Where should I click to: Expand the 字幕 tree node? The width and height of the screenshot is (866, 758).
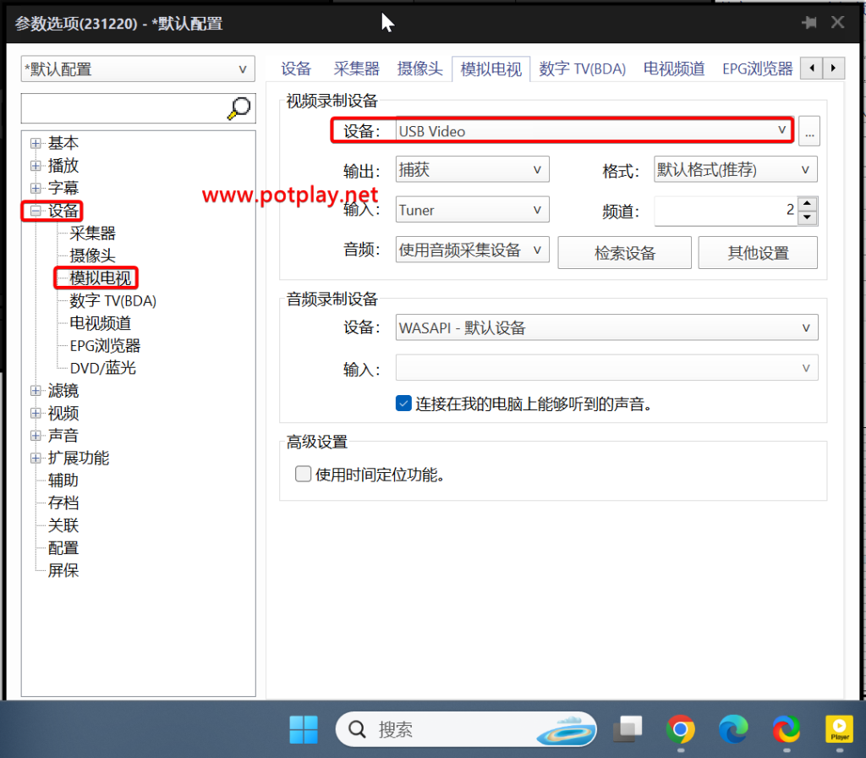coord(36,189)
